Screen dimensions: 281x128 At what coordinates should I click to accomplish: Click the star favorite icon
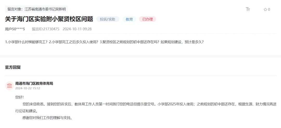point(265,10)
